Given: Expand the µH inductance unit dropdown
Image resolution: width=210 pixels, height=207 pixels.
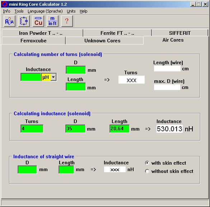Looking at the screenshot, I should click(x=53, y=77).
